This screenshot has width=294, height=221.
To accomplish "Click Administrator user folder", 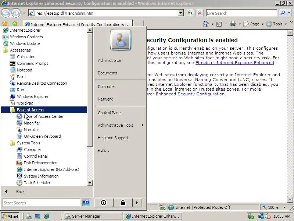I will coord(110,60).
